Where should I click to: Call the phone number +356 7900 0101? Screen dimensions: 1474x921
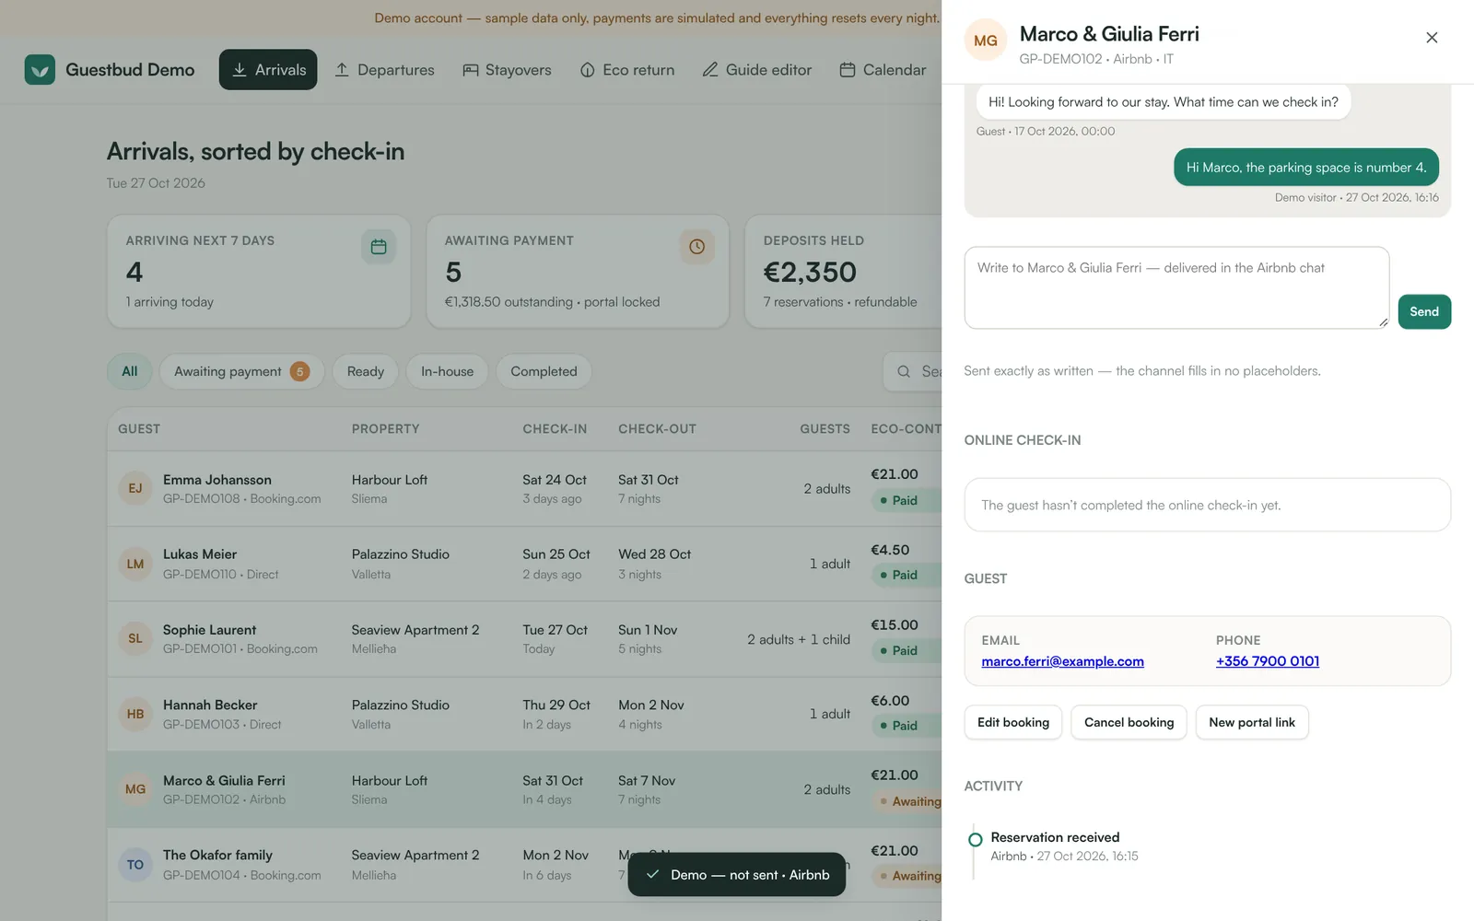click(1268, 661)
